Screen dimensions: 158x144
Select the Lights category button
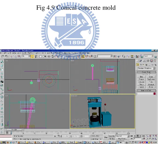[x=144, y=65]
